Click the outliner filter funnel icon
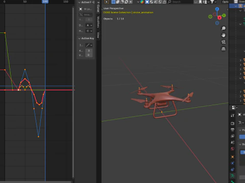The image size is (245, 183). (212, 2)
